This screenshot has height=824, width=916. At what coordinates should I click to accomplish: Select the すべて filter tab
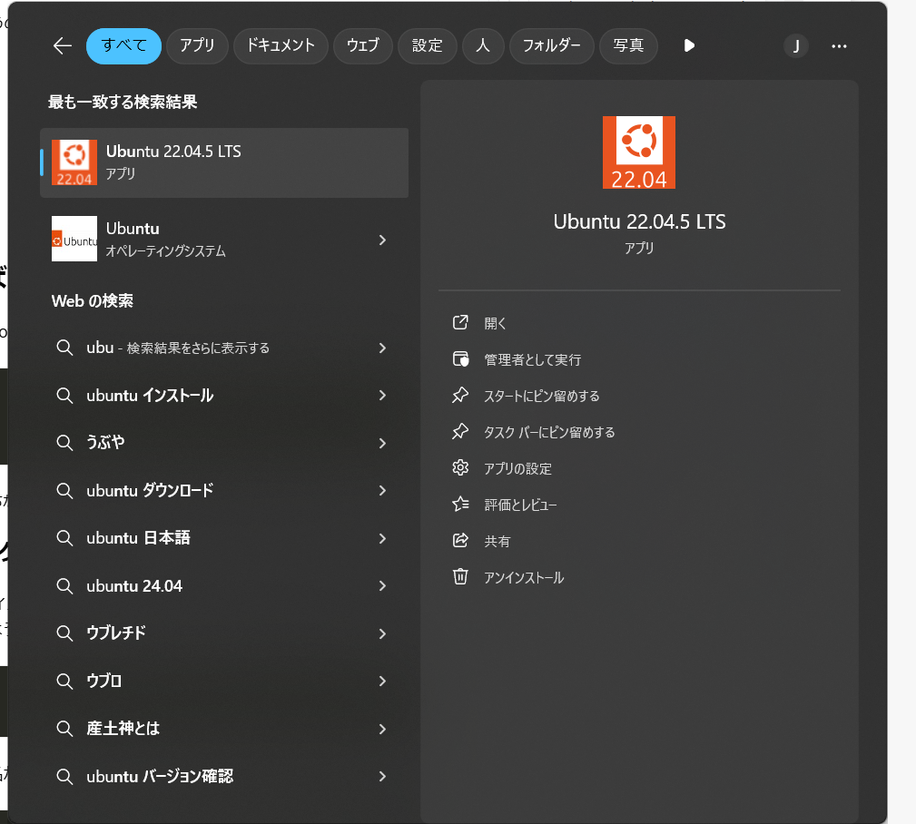[x=123, y=45]
